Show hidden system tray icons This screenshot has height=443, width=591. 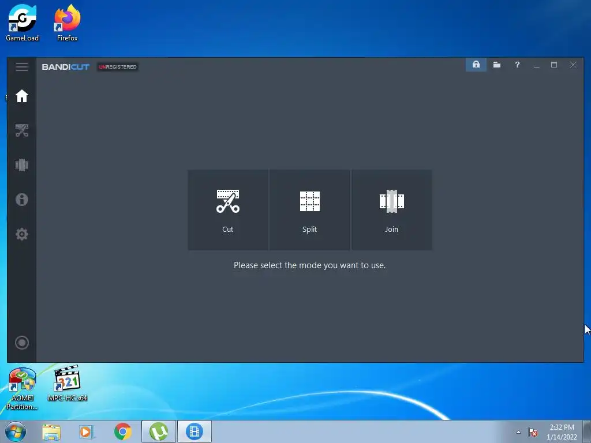pos(519,432)
